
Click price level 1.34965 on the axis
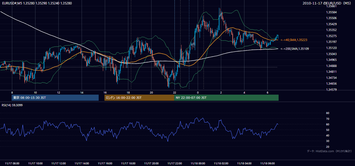(332, 60)
